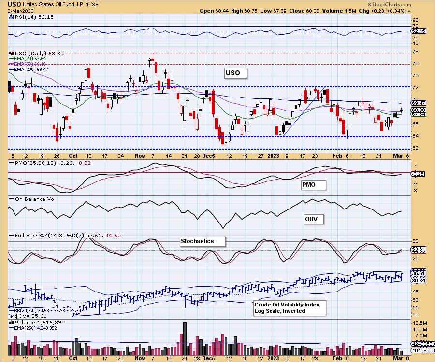Click the tallest volume bar near Nov 21
The image size is (435, 362).
point(185,339)
